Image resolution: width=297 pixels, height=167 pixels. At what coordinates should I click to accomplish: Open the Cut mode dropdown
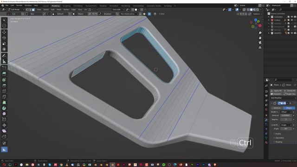pyautogui.click(x=14, y=14)
